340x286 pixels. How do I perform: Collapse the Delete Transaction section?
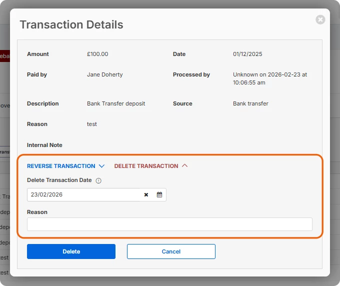tap(151, 166)
